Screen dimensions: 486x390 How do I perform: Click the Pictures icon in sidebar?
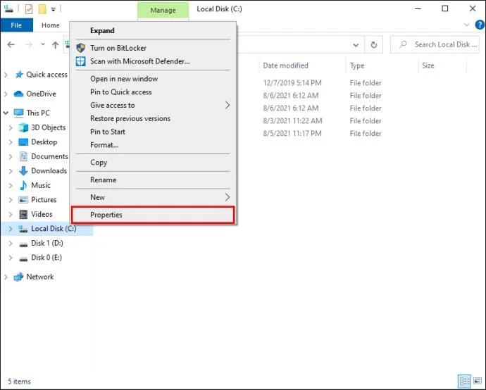23,200
